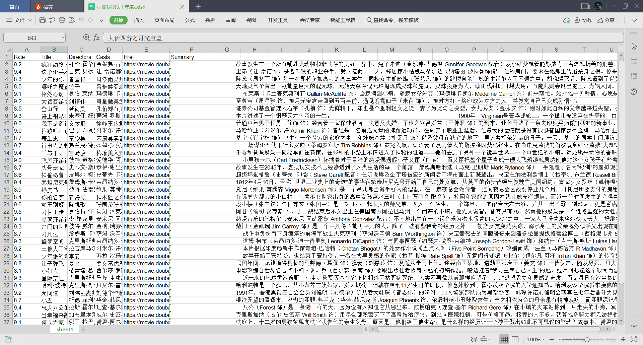Click the selection arrow icon in right sidebar

pyautogui.click(x=634, y=46)
